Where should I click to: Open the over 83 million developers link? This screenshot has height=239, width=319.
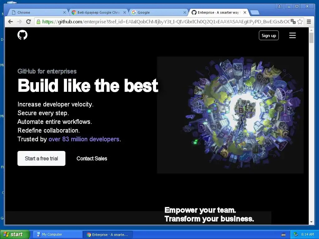[84, 139]
